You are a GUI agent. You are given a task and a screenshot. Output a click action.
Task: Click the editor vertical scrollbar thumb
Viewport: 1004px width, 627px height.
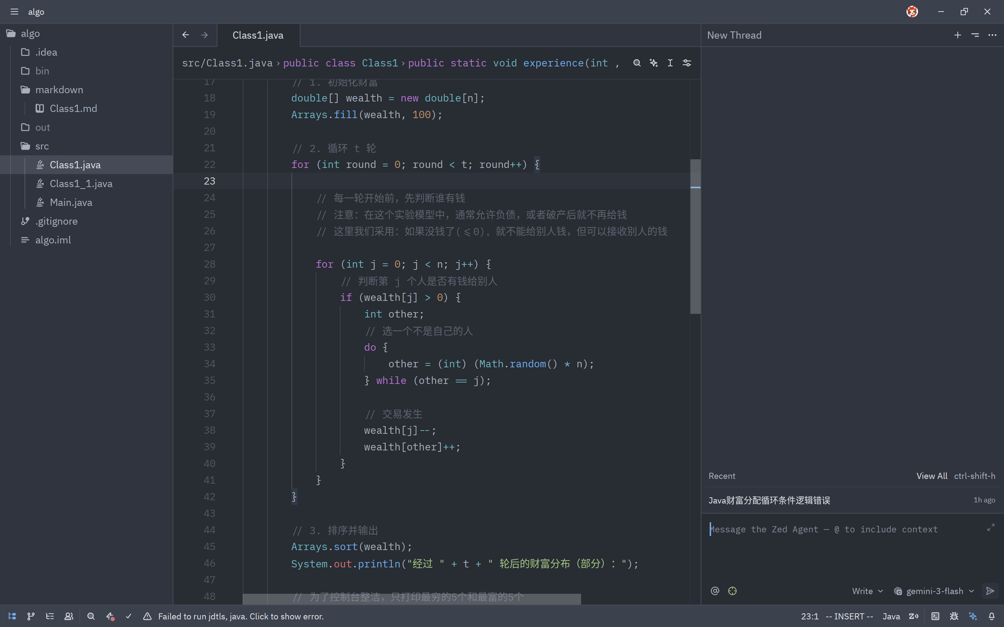(695, 236)
